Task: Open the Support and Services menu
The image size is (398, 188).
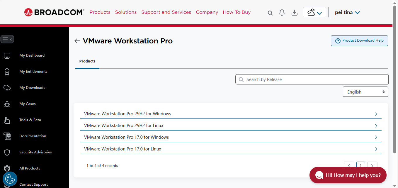Action: pos(166,12)
